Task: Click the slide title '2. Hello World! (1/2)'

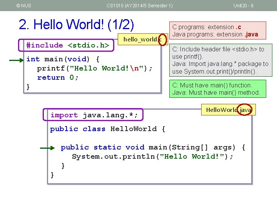Action: [x=76, y=25]
